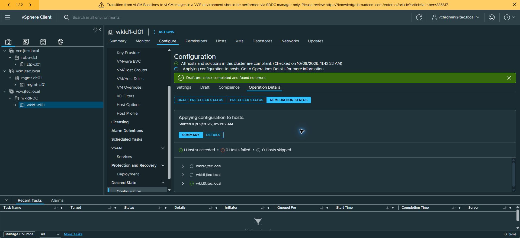Open the help question-mark menu
This screenshot has width=520, height=238.
pos(509,17)
